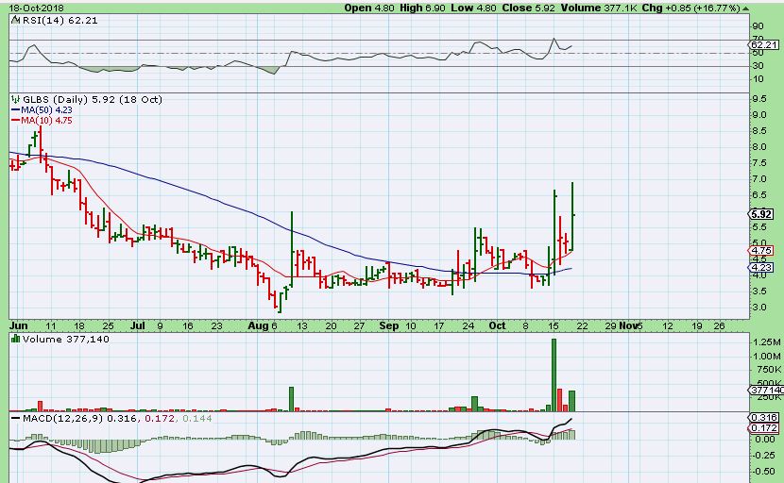
Task: Click the GLBS candlestick legend icon
Action: [14, 98]
